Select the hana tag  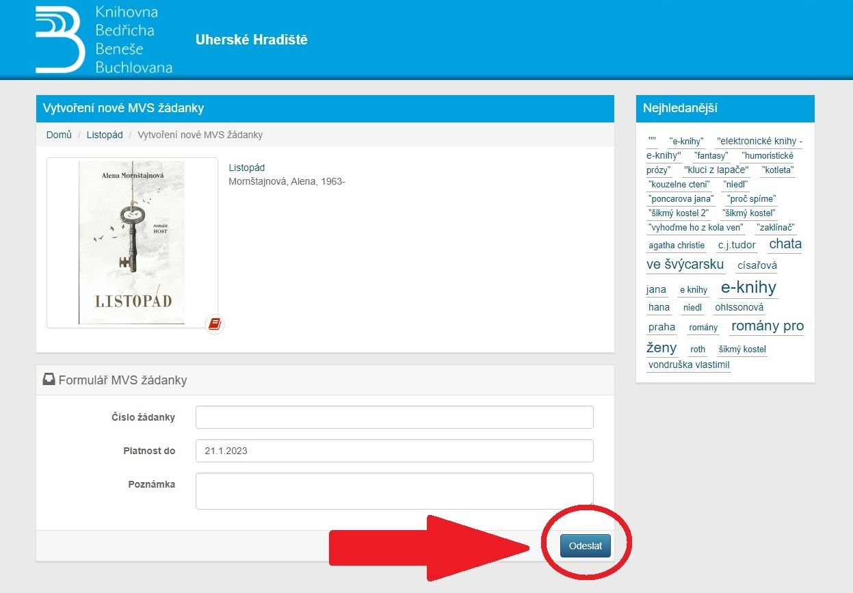click(x=659, y=307)
